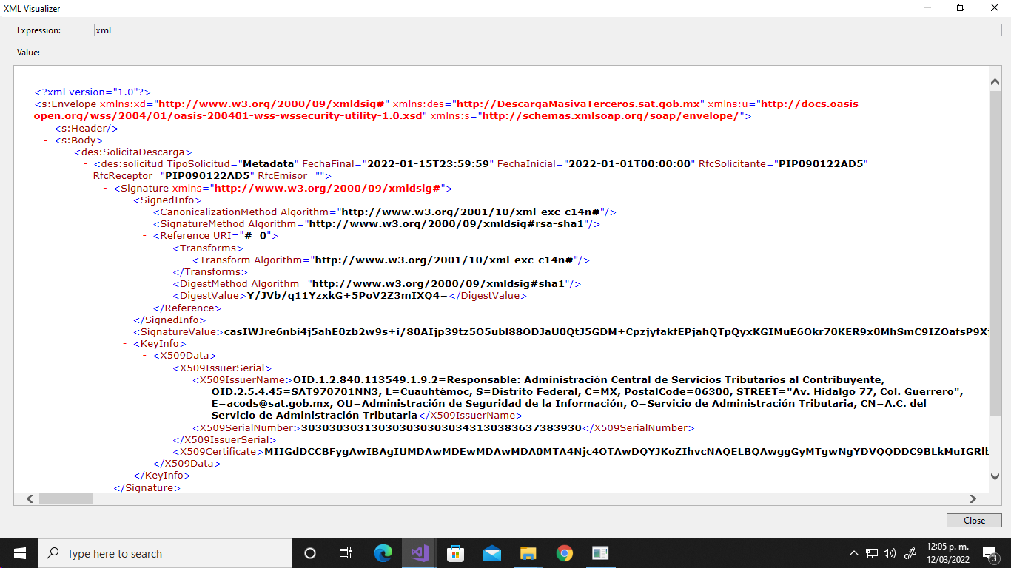Click the Transform Algorithm line
Viewport: 1011px width, 568px height.
pos(392,260)
